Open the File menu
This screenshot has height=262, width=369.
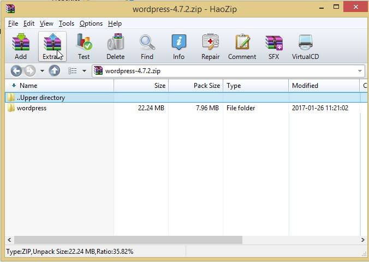point(13,23)
